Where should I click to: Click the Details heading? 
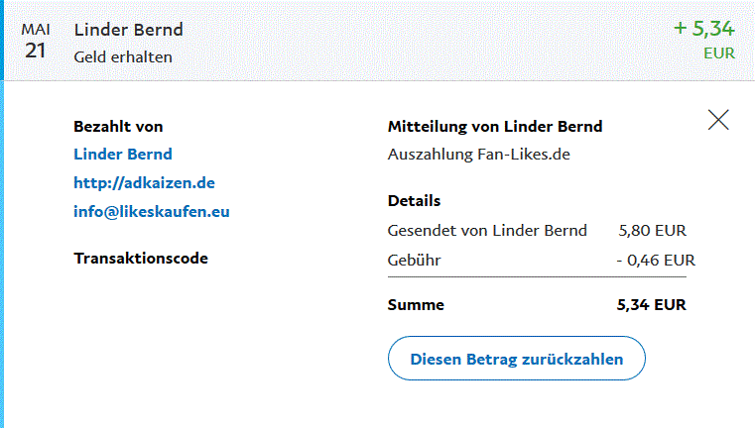click(x=414, y=200)
